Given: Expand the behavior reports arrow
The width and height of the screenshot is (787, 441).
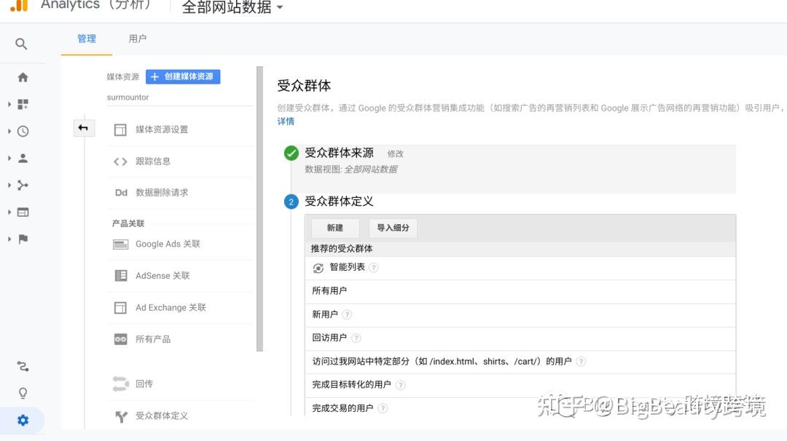Looking at the screenshot, I should coord(9,212).
